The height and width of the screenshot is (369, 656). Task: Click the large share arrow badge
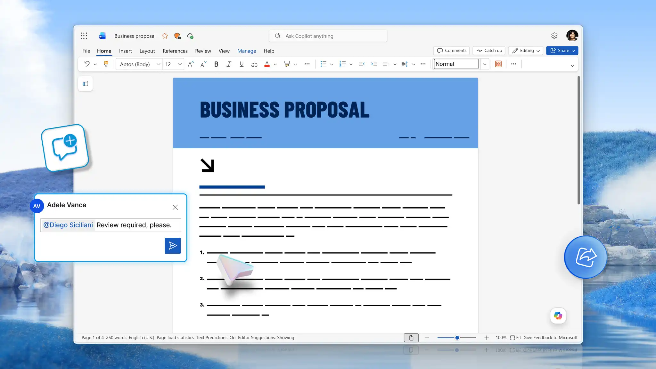(x=586, y=257)
